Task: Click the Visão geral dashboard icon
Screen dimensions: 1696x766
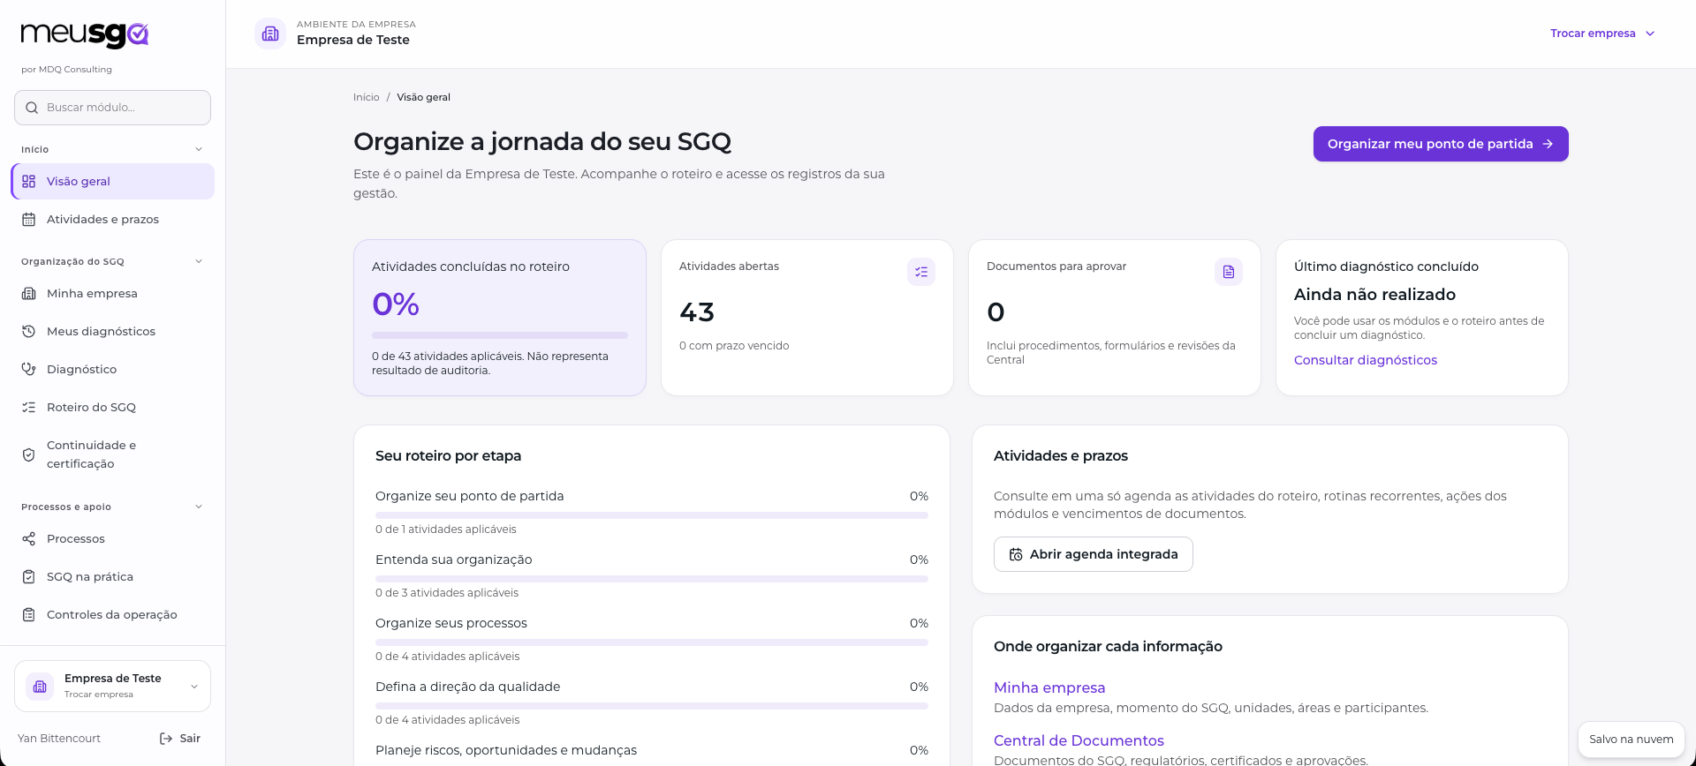Action: tap(29, 181)
